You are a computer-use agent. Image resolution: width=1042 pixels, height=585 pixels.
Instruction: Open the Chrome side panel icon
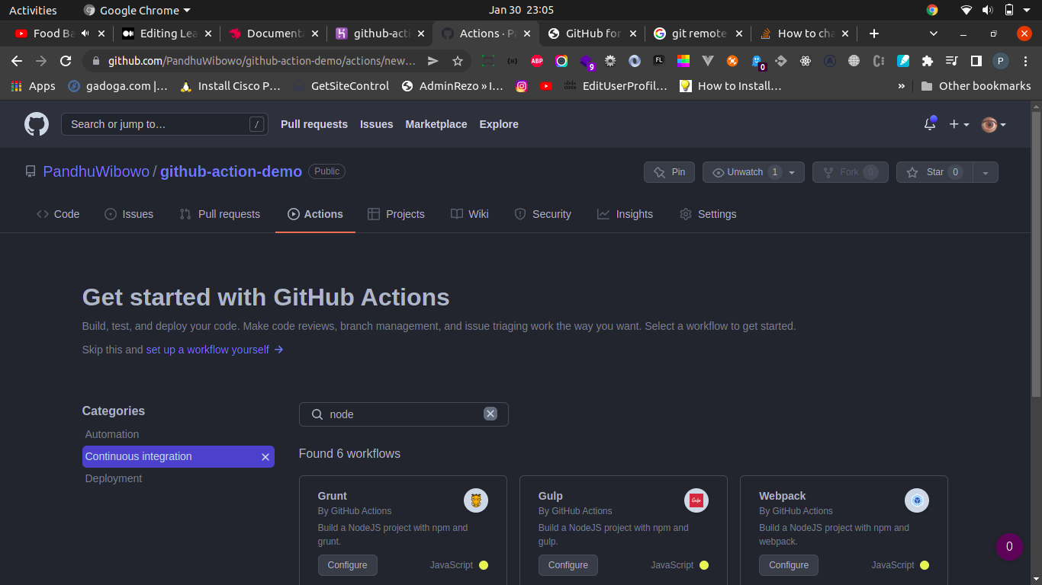(x=976, y=61)
